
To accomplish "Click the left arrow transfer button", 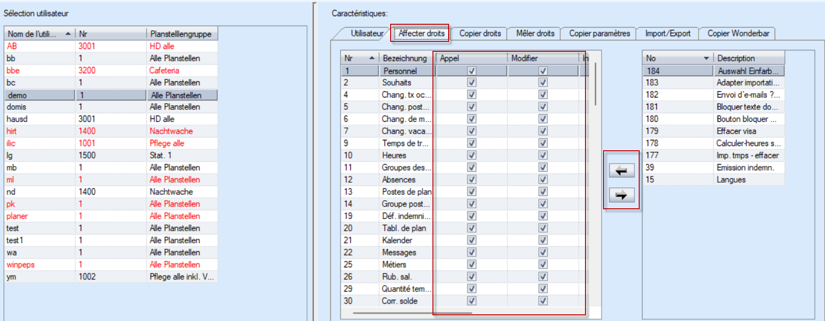I will pos(622,171).
